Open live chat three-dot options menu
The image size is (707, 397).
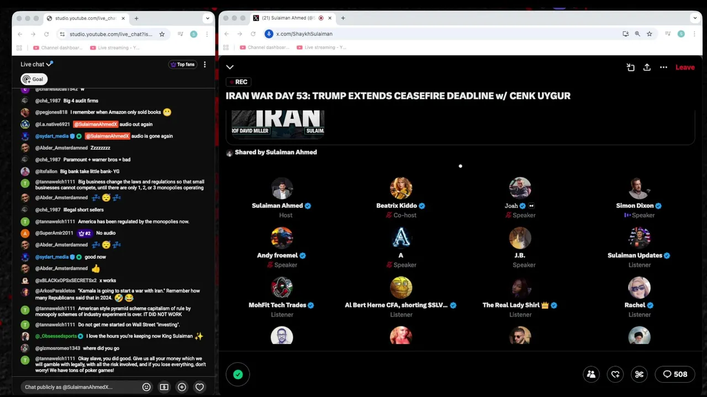[x=204, y=65]
